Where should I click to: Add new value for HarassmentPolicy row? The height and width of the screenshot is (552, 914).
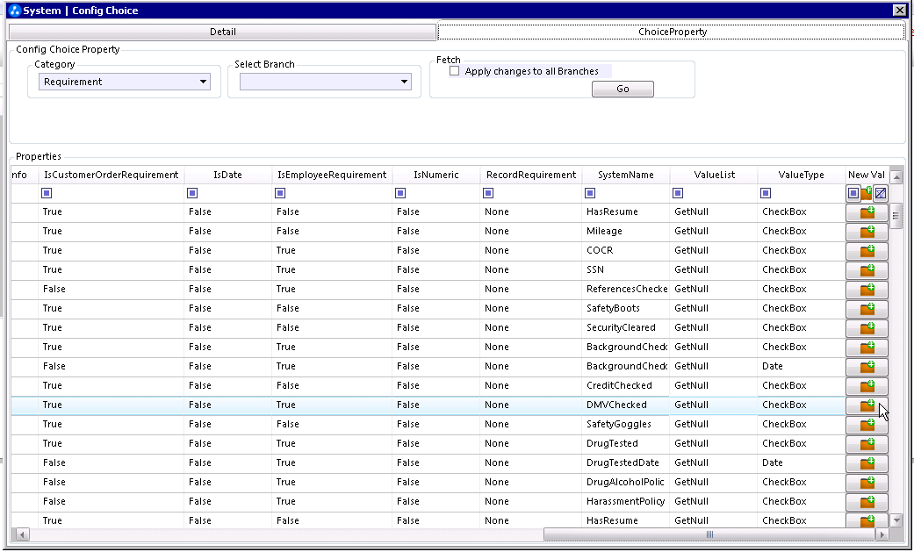(x=867, y=501)
